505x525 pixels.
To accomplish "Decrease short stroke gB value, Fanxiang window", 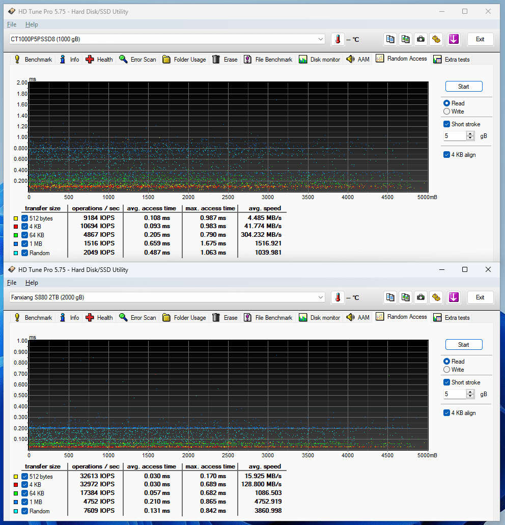I will [x=470, y=397].
